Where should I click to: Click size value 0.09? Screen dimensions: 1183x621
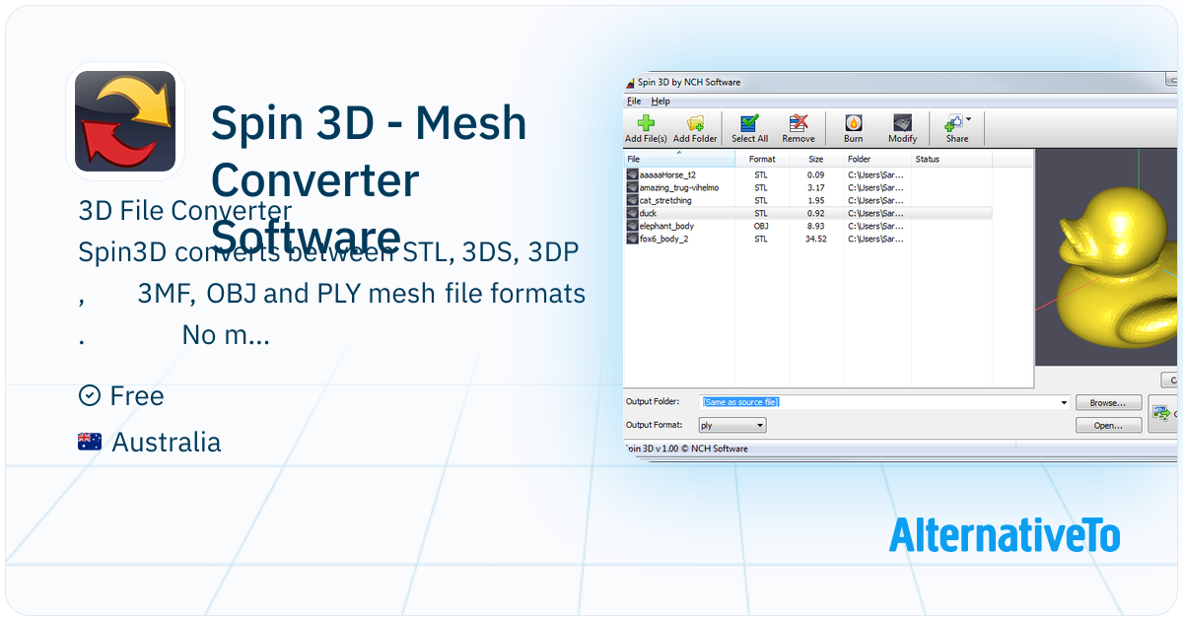[816, 174]
